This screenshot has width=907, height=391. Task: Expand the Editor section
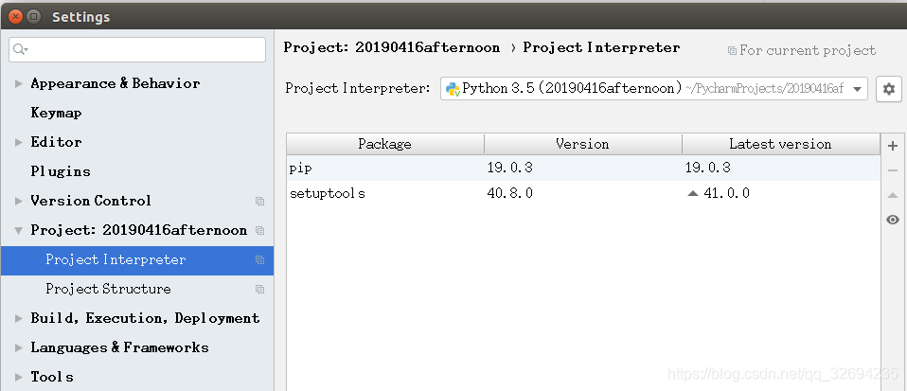click(19, 142)
